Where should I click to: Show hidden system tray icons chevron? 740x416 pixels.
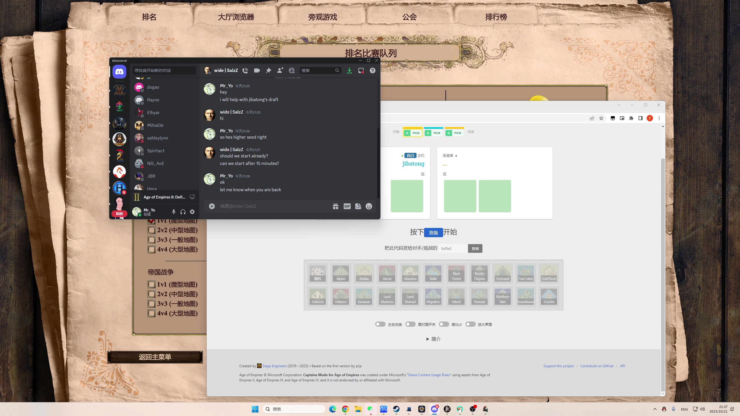655,409
